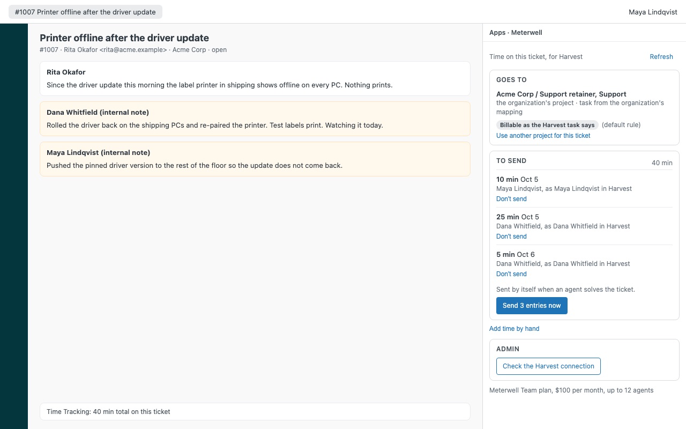
Task: Click the Apps · Meterwell panel header
Action: 516,33
